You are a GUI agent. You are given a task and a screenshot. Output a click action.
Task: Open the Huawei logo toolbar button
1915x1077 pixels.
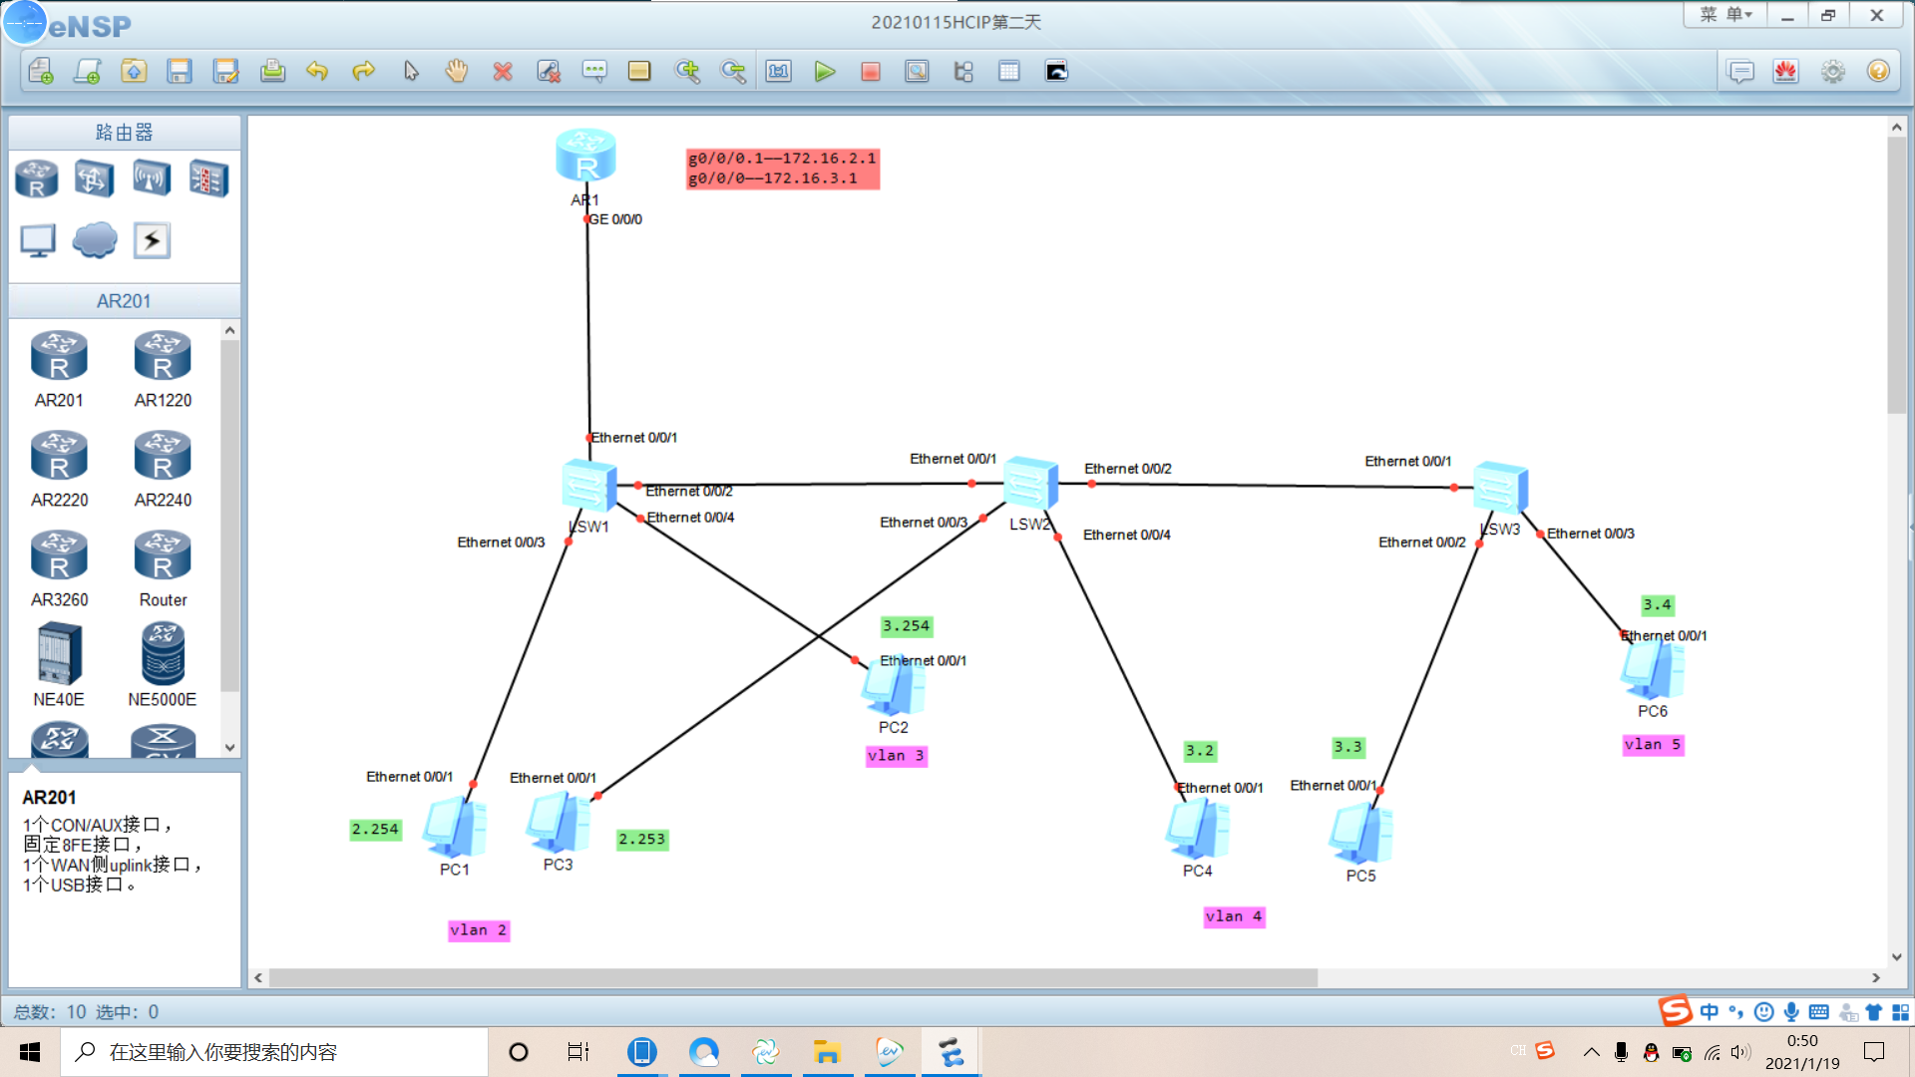1785,72
